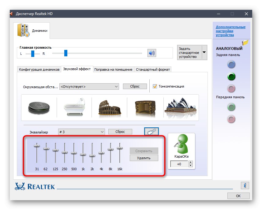
Task: Click the 1k equalizer slider handle
Action: click(x=83, y=155)
